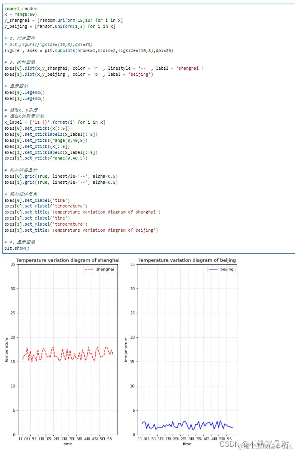The height and width of the screenshot is (452, 295).
Task: Place cursor on axes[0].legend() line
Action: tap(25, 93)
